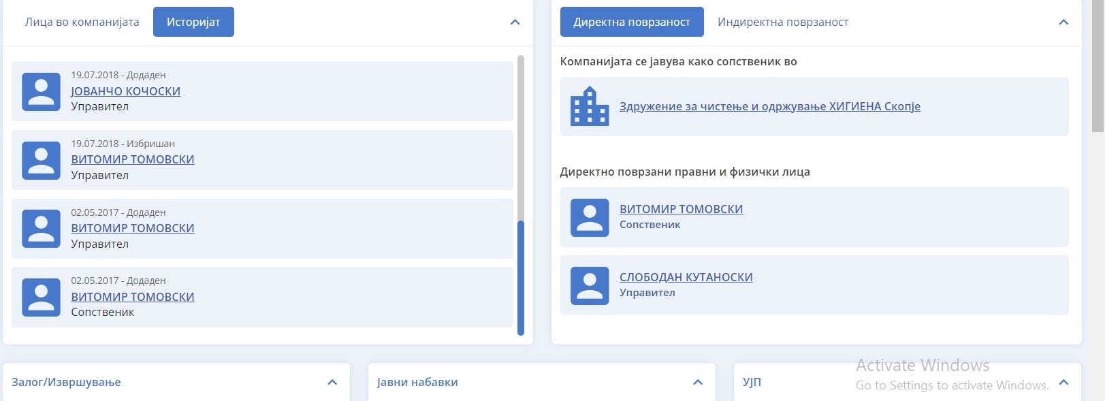Collapse the Директна поврзаност panel chevron

[1063, 22]
